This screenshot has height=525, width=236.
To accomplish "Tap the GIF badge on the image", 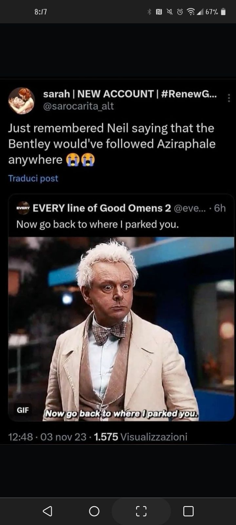I will (x=23, y=410).
